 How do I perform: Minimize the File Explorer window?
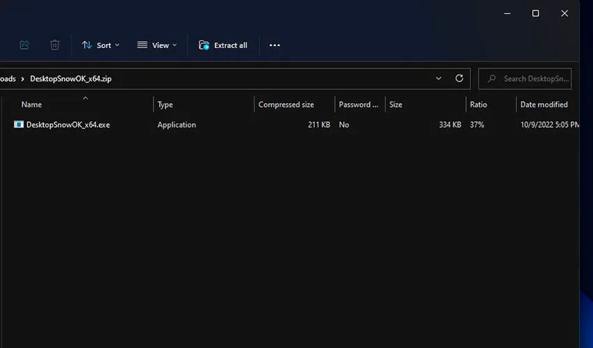tap(507, 13)
